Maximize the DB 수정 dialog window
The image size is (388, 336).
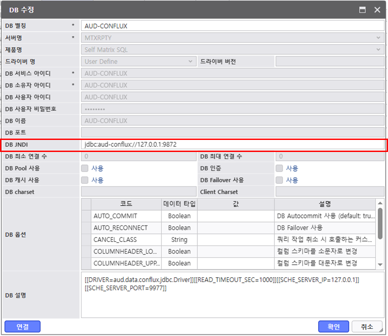pos(363,10)
